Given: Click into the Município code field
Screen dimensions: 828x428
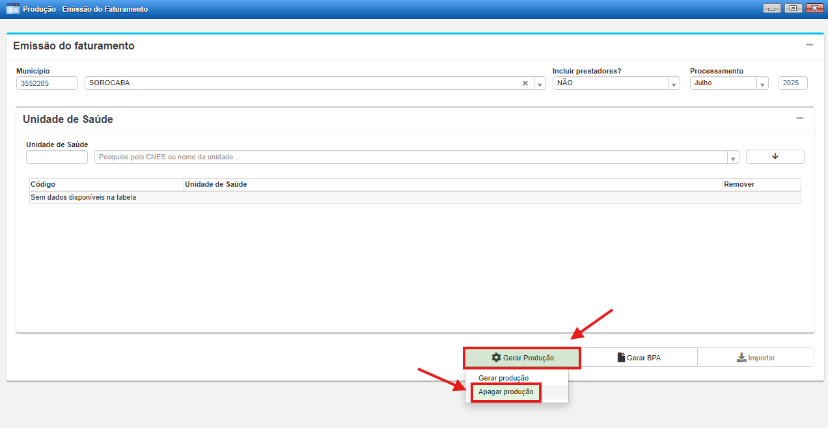Looking at the screenshot, I should 47,83.
